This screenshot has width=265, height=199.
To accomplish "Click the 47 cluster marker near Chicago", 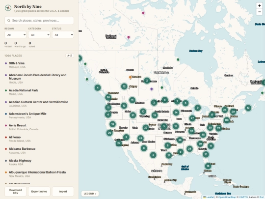I will (192, 118).
